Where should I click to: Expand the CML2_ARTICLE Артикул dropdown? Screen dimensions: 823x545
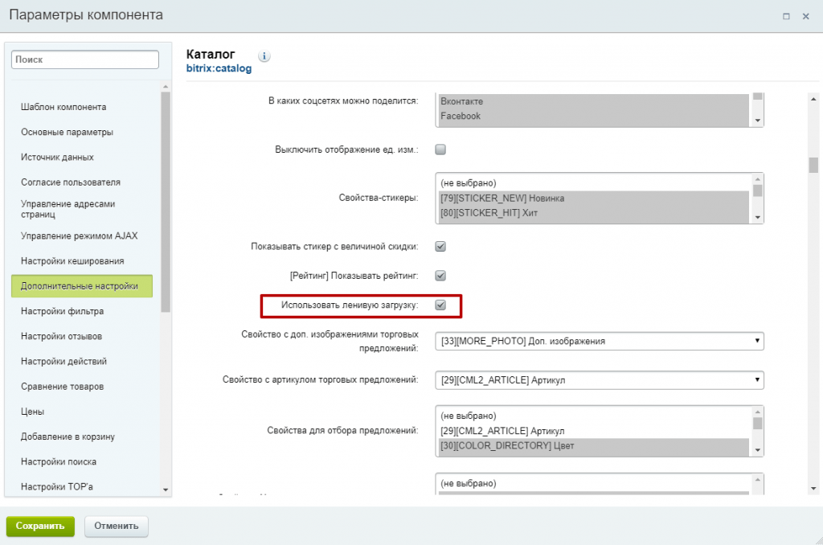pyautogui.click(x=599, y=379)
